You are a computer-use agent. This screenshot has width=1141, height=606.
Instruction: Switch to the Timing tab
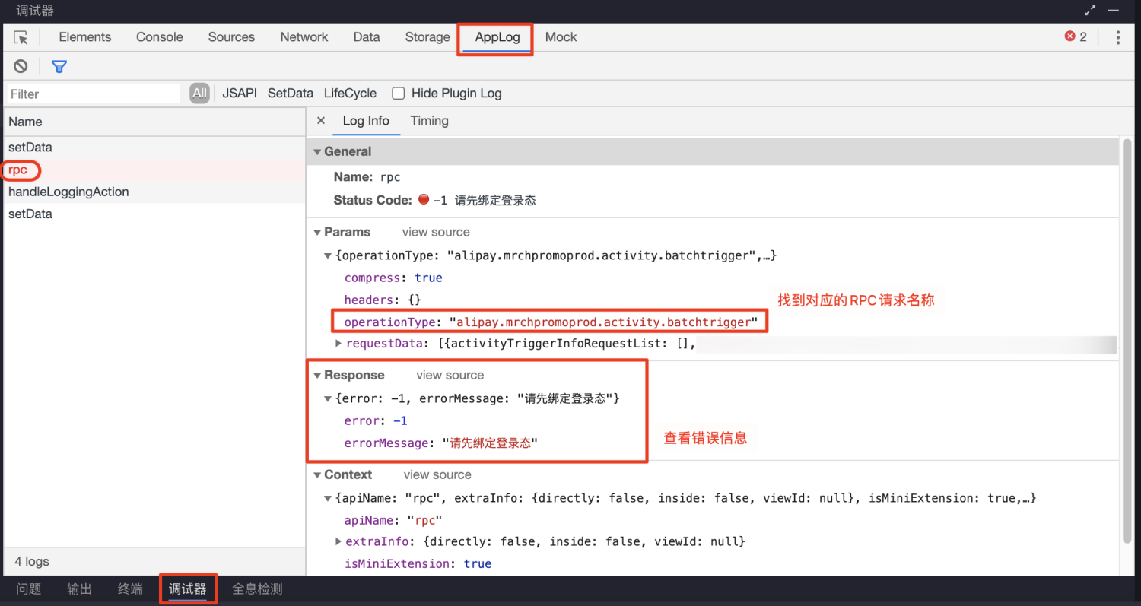(429, 120)
